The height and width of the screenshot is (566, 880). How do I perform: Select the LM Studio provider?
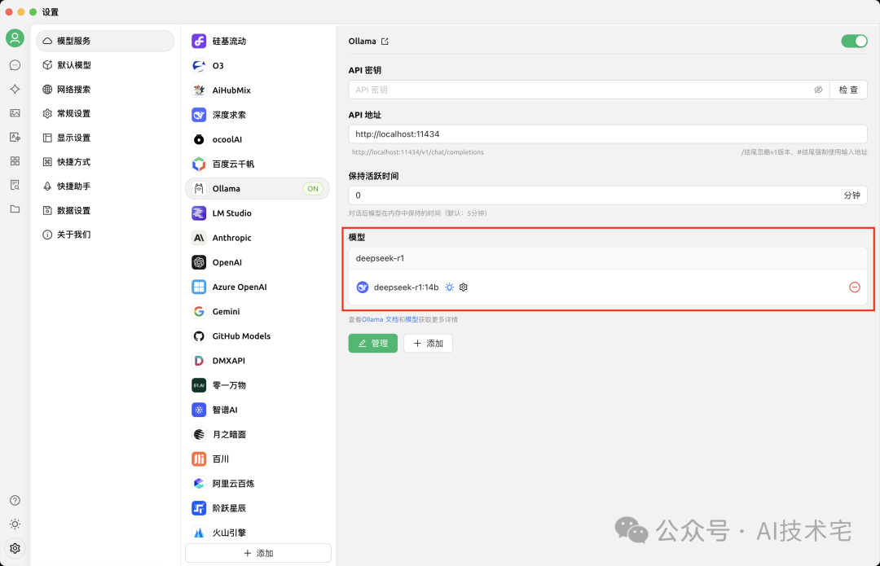pyautogui.click(x=257, y=213)
